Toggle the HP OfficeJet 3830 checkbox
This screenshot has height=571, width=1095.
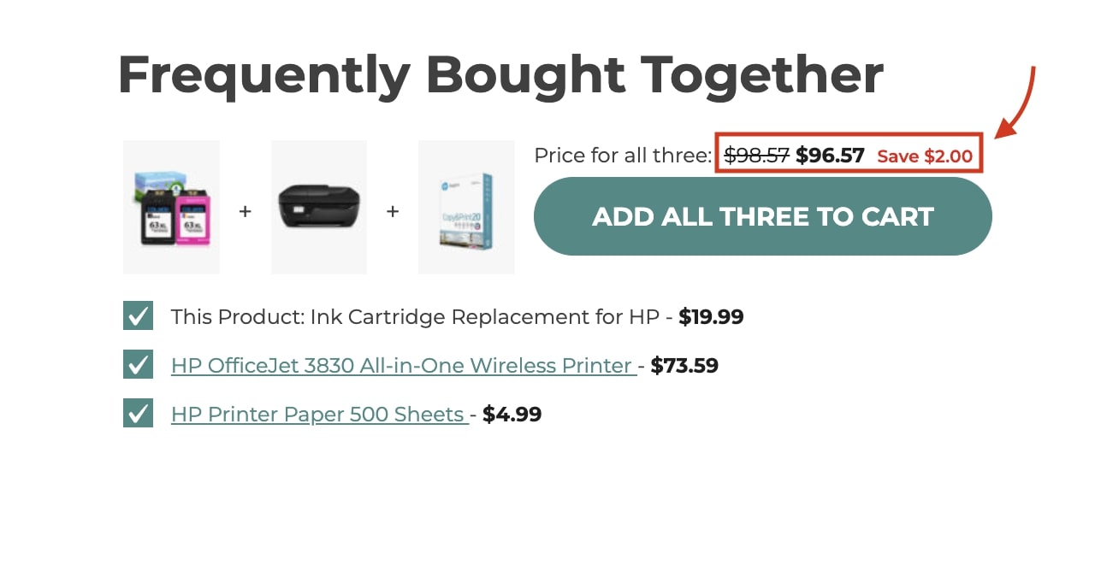point(138,364)
